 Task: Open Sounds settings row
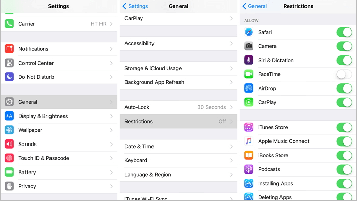[x=59, y=144]
